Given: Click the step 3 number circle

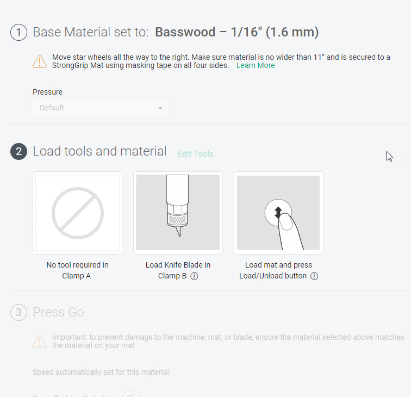Looking at the screenshot, I should pyautogui.click(x=18, y=313).
